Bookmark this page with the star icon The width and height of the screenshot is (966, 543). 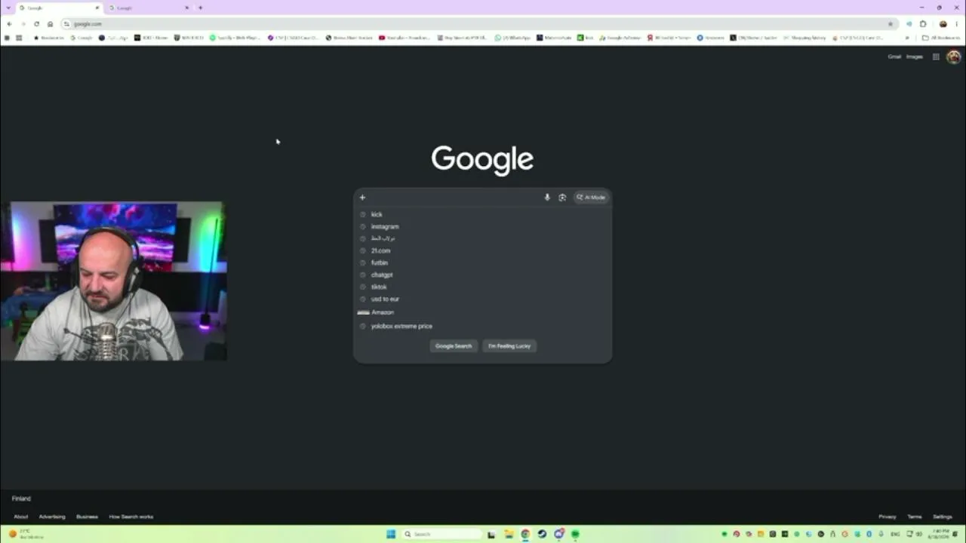891,24
